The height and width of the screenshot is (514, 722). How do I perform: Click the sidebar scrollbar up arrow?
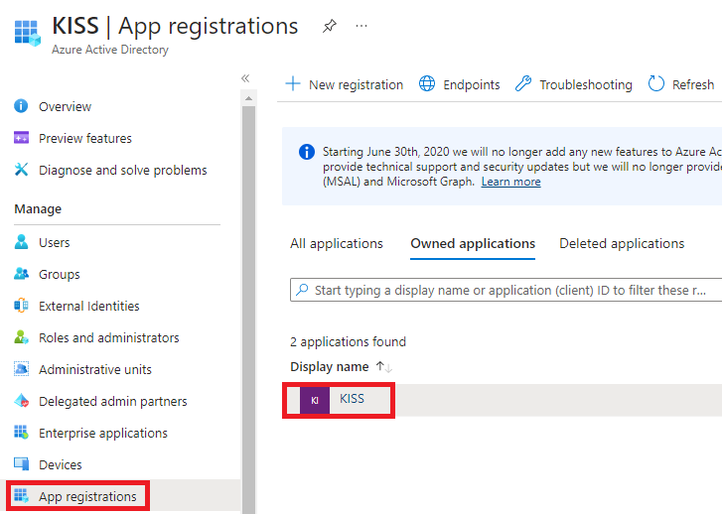(x=248, y=98)
